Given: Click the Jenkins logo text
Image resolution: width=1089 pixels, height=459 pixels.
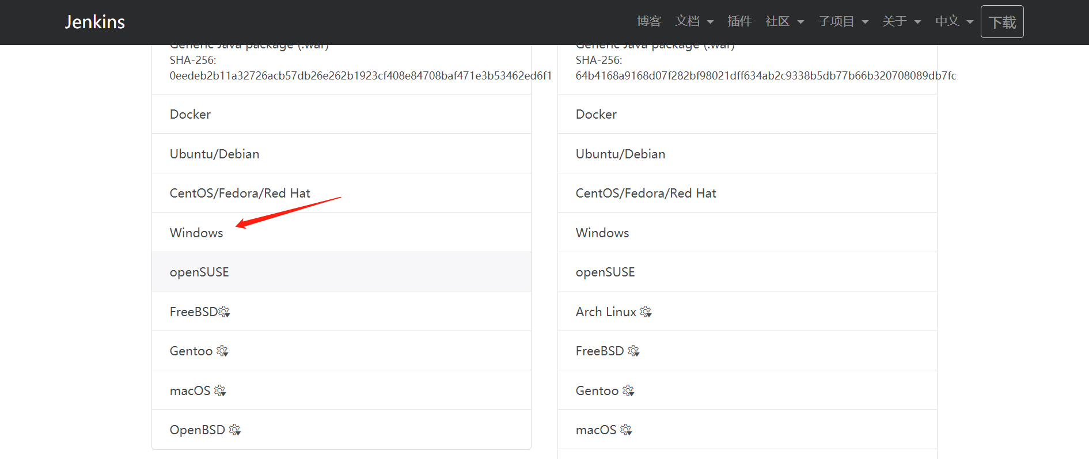Looking at the screenshot, I should click(x=94, y=22).
